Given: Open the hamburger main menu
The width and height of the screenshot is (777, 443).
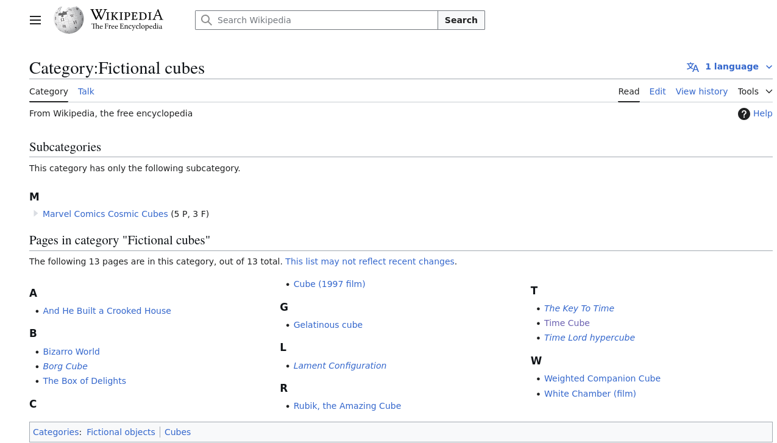Looking at the screenshot, I should pos(35,20).
